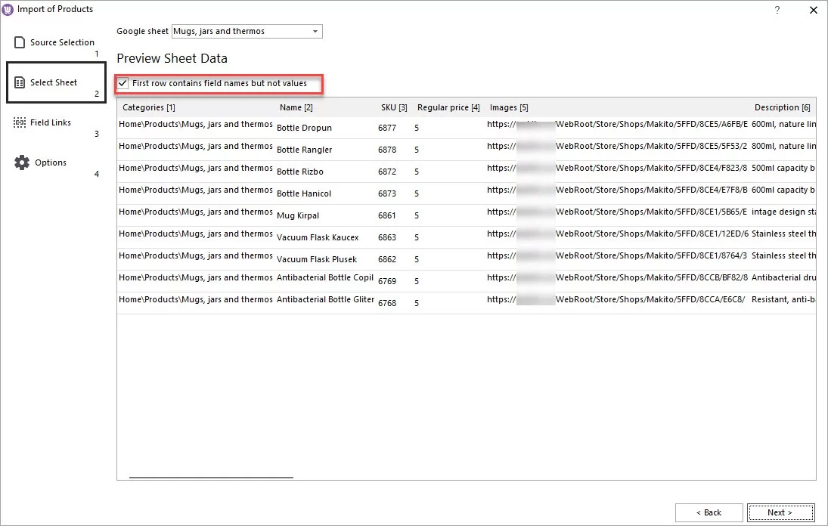Click the Import of Products title bar icon
This screenshot has width=828, height=526.
[8, 9]
